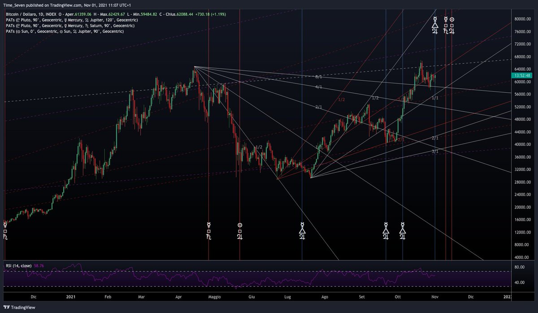Select the Pluto Mercury Saturn 90° PATs indicator
The width and height of the screenshot is (538, 313).
click(70, 26)
